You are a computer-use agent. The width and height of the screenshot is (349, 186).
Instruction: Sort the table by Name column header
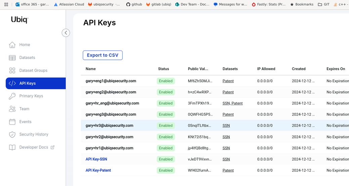(91, 69)
